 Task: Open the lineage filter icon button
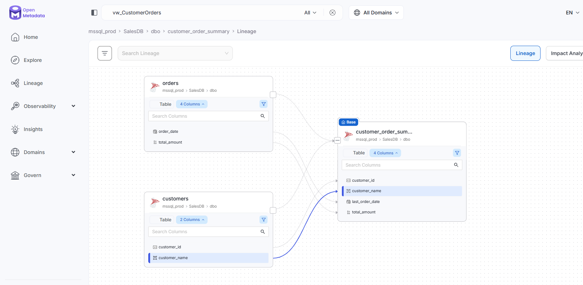click(x=105, y=53)
